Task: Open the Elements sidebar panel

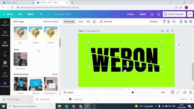Action: tap(5, 33)
